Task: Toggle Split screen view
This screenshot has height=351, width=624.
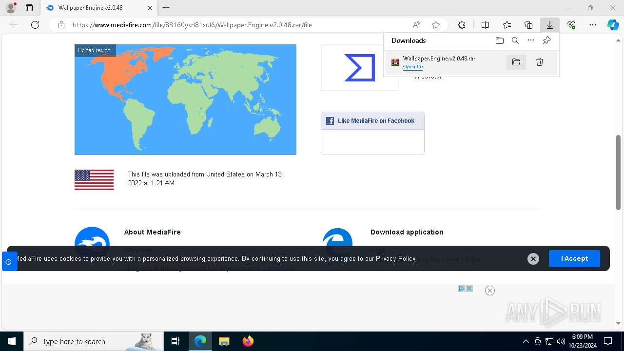Action: click(485, 25)
